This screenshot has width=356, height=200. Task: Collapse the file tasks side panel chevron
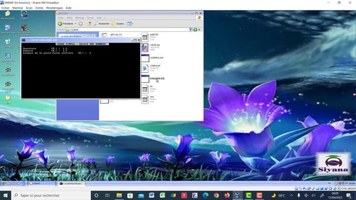tap(93, 36)
